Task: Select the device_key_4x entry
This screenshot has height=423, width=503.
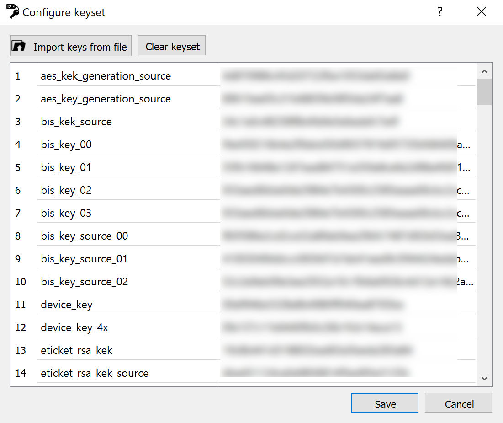Action: click(x=74, y=327)
